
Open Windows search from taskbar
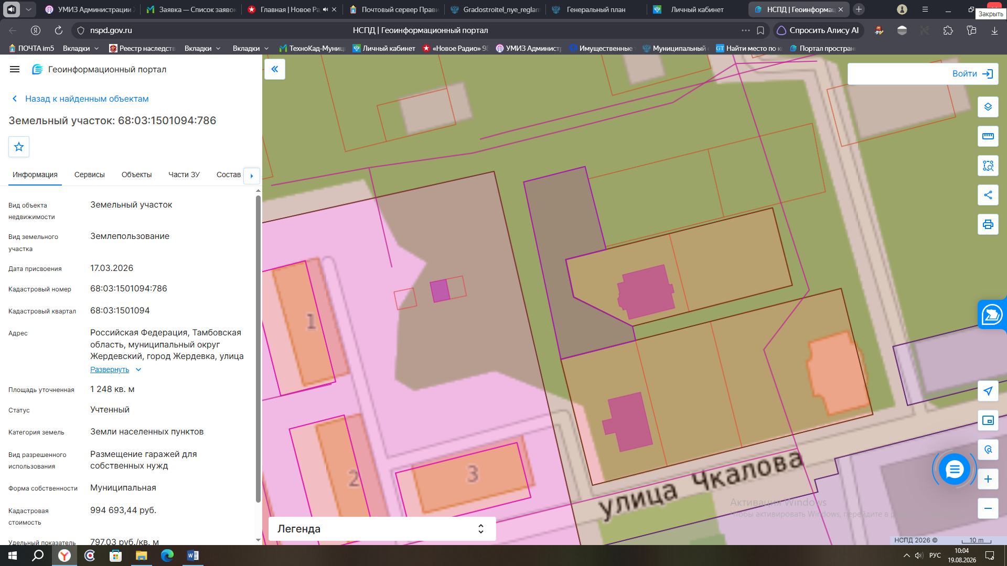point(38,556)
